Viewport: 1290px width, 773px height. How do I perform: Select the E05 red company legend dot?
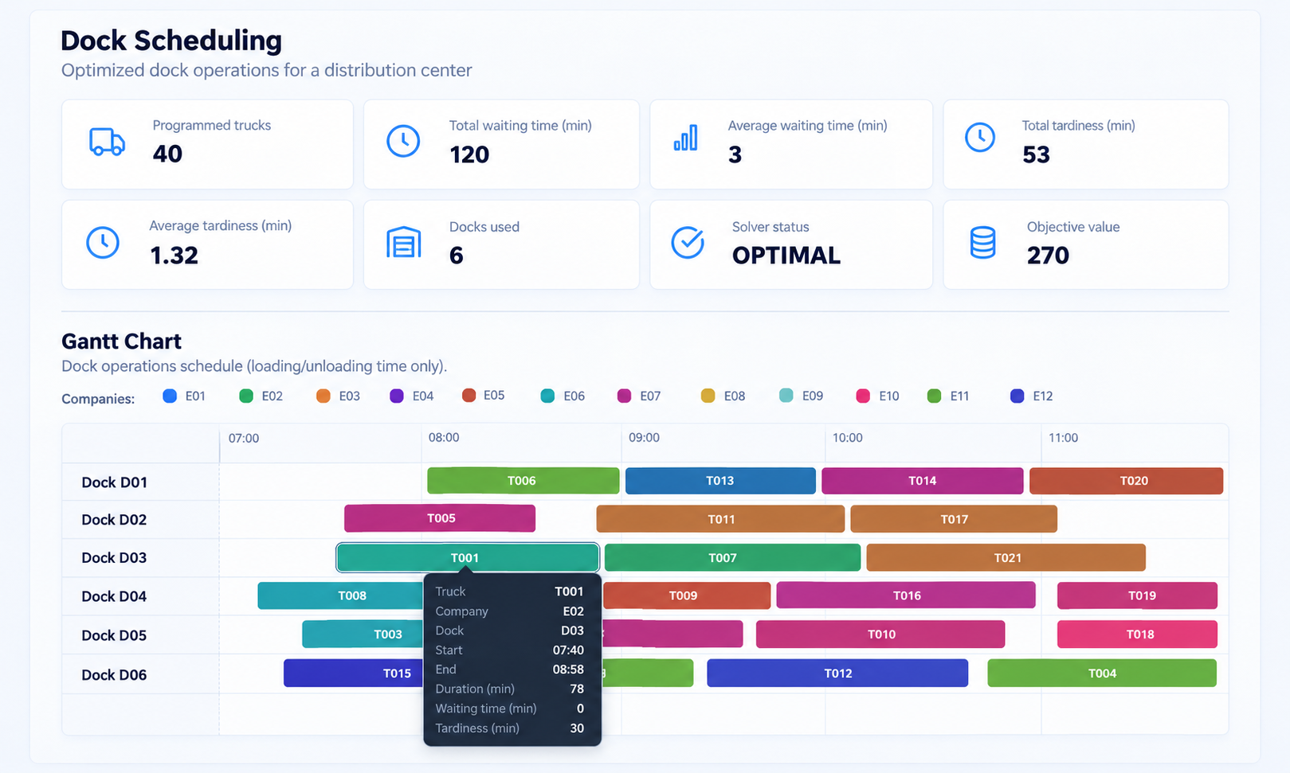pos(469,395)
